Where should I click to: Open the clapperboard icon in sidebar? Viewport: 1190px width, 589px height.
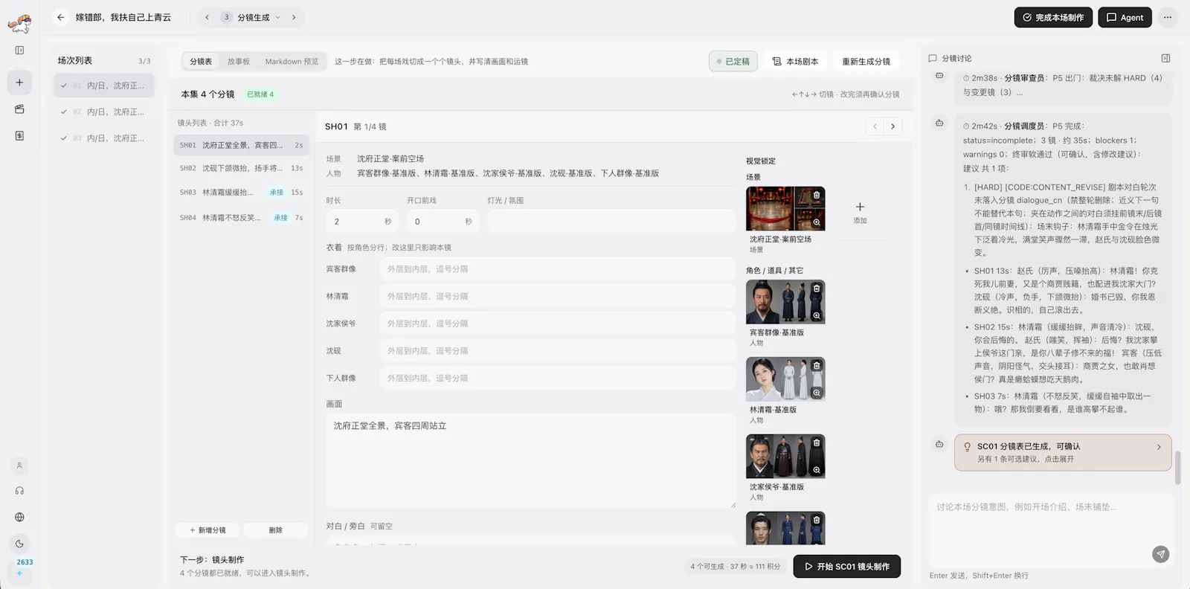click(19, 109)
